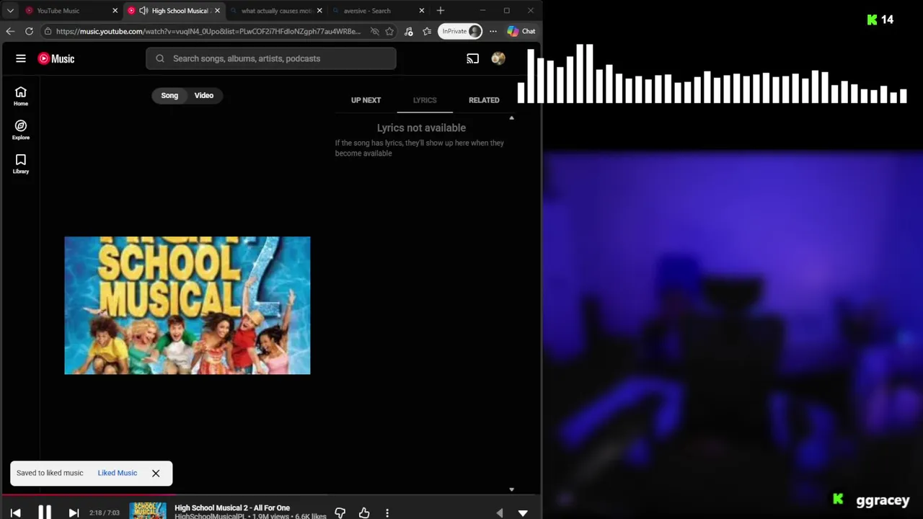
Task: Collapse the player page with down arrow
Action: 523,513
